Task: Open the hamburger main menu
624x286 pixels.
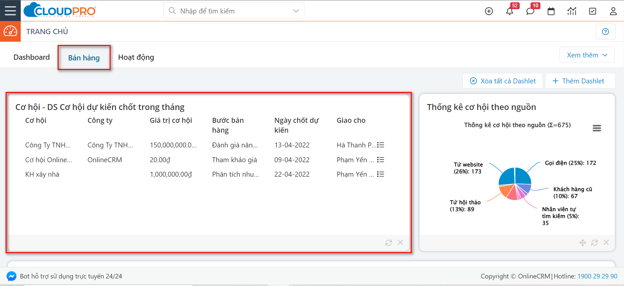Action: click(x=10, y=11)
